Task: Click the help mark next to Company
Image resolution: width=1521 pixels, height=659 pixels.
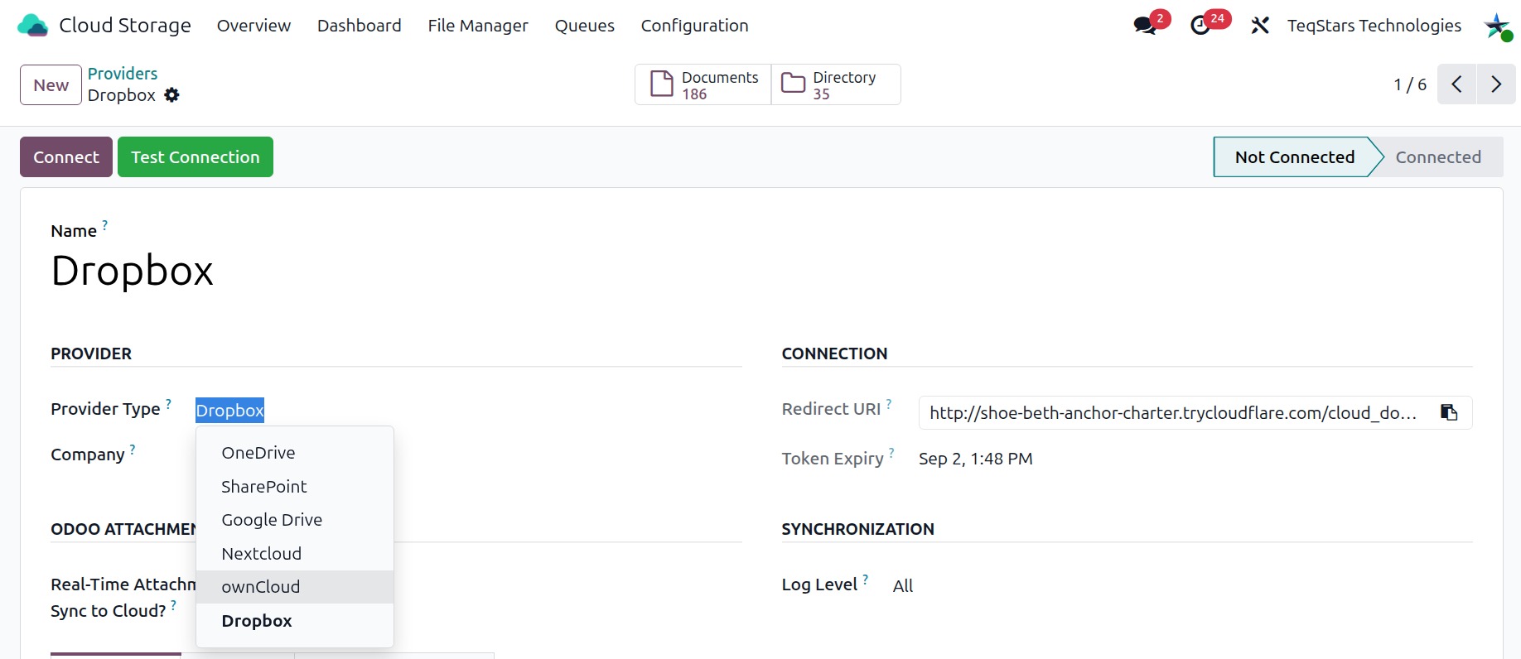Action: 133,449
